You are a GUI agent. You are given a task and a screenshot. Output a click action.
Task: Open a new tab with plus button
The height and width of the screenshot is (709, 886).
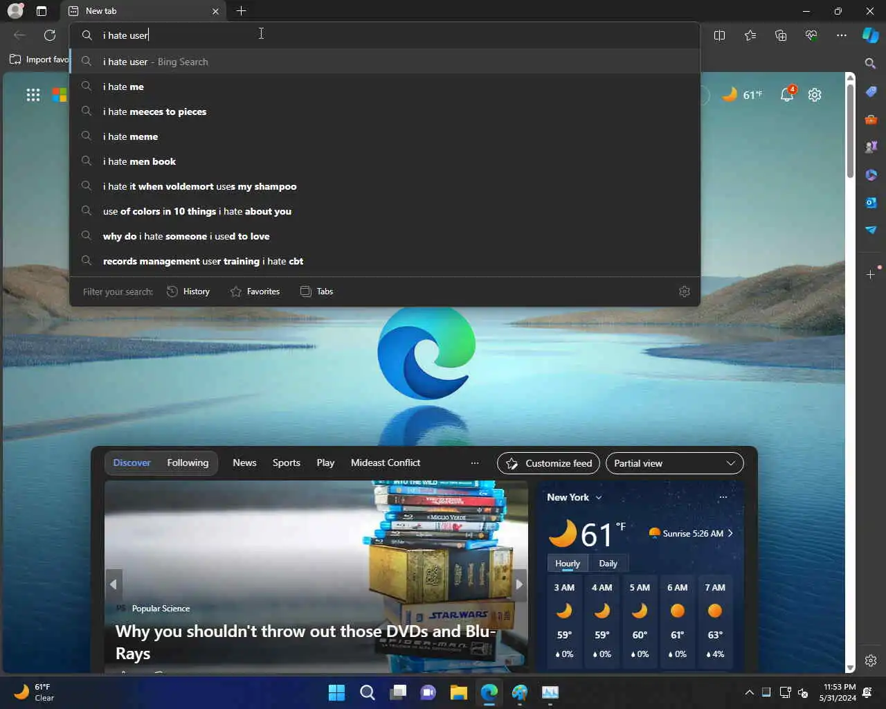(x=241, y=11)
